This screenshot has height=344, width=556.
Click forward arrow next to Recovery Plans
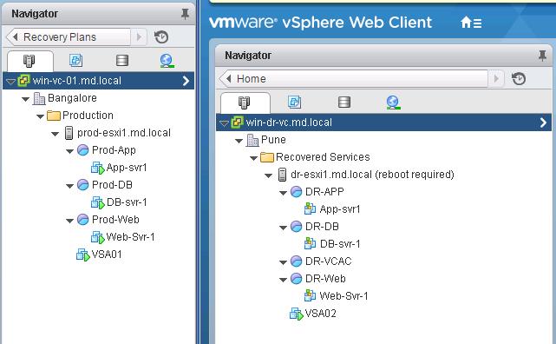(x=140, y=37)
